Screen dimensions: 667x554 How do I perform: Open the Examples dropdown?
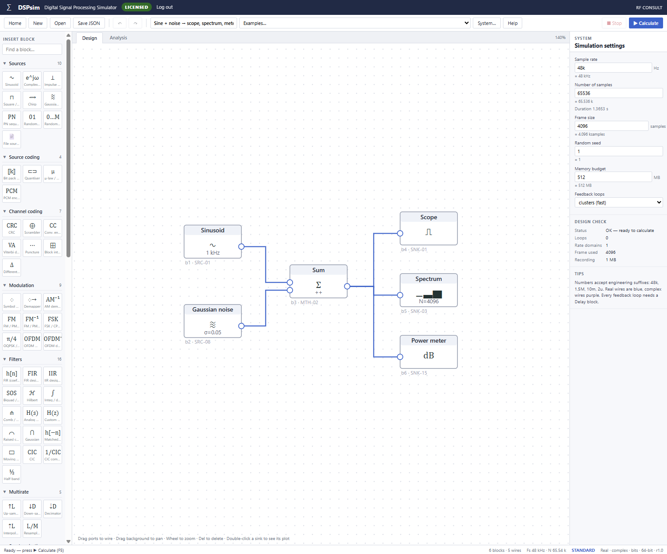click(x=355, y=23)
